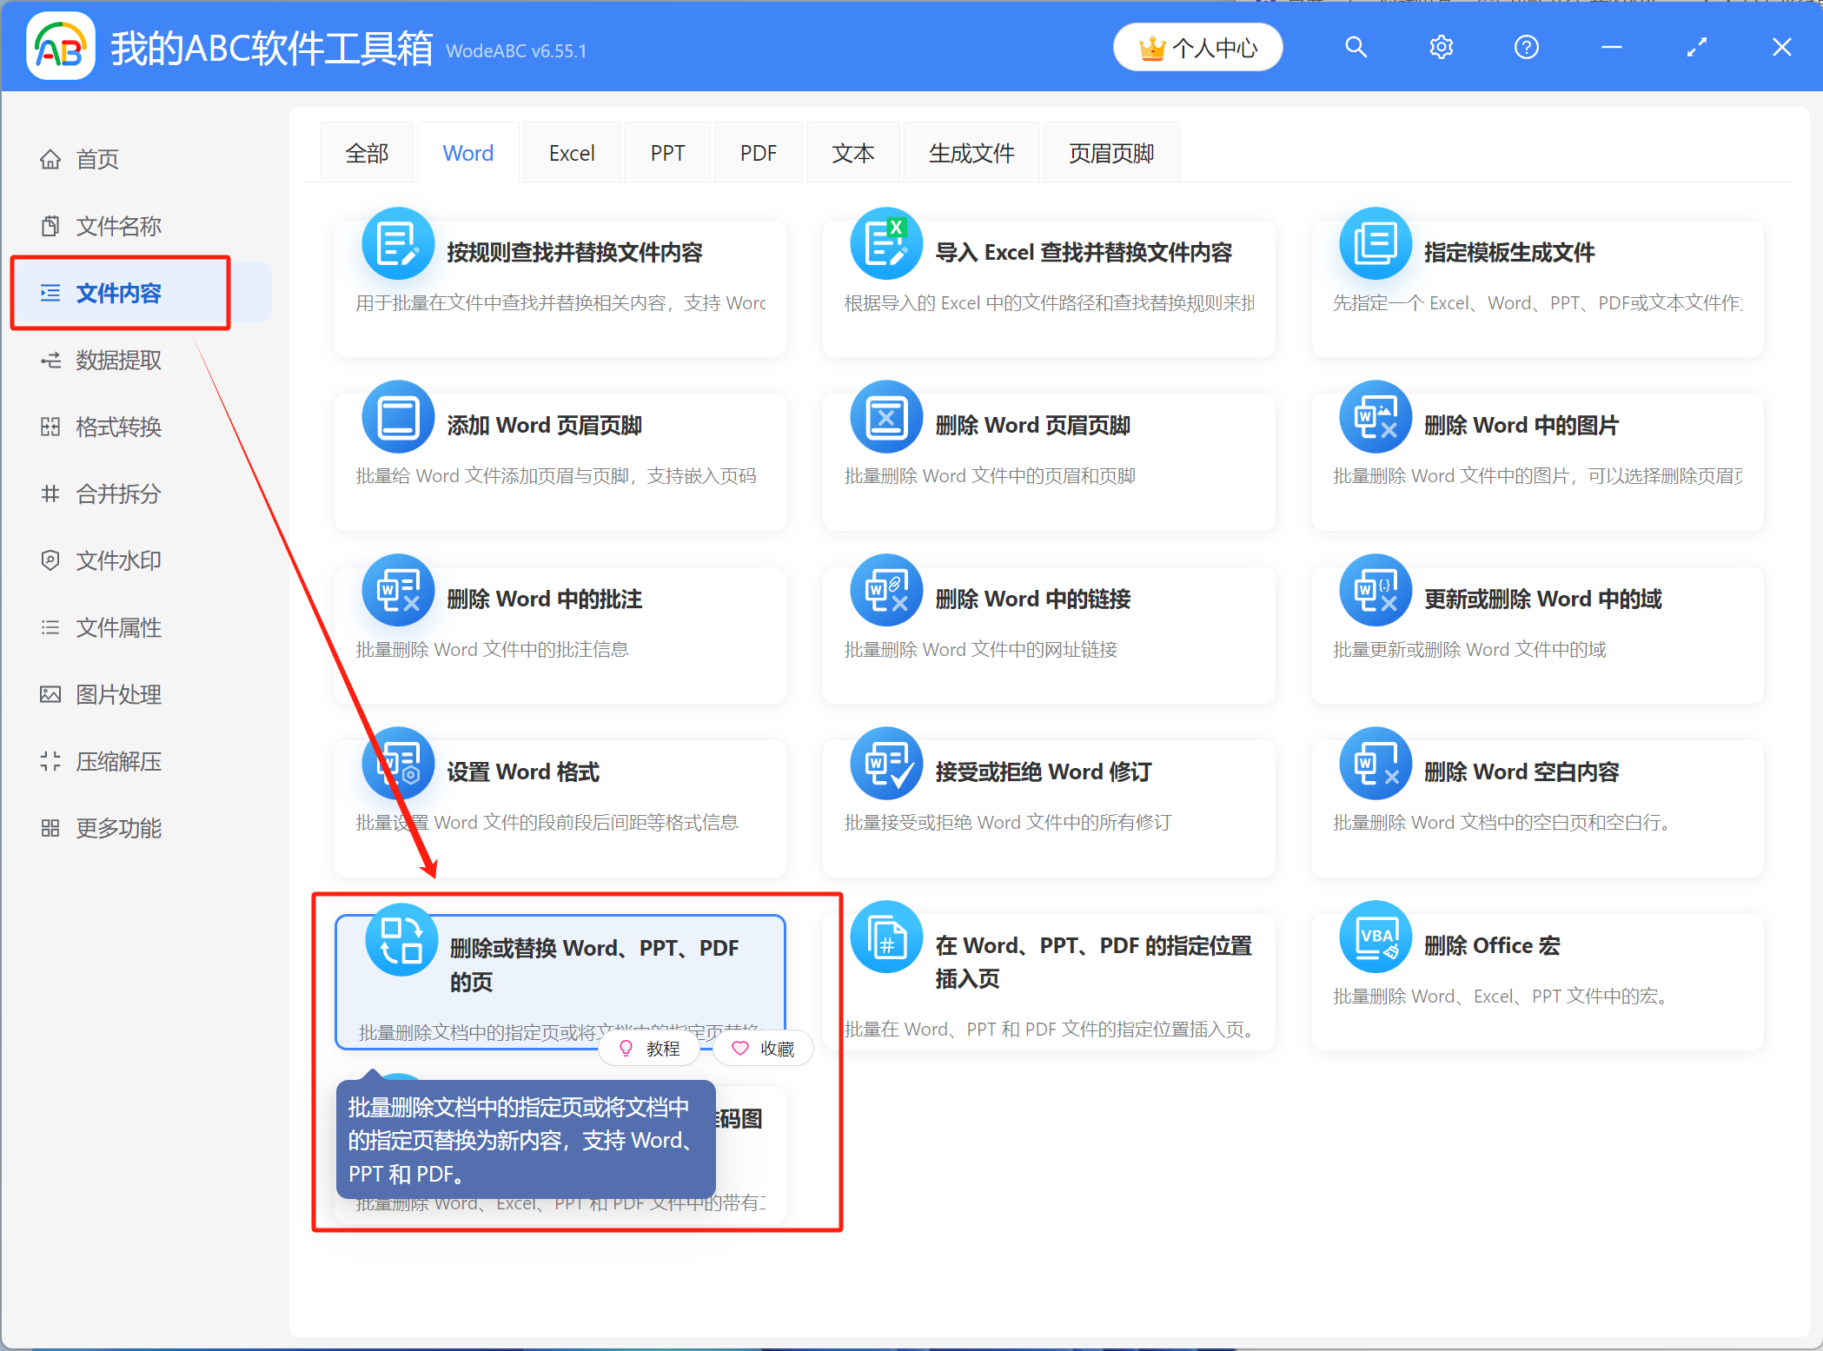
Task: Open the help question-mark icon
Action: (x=1526, y=47)
